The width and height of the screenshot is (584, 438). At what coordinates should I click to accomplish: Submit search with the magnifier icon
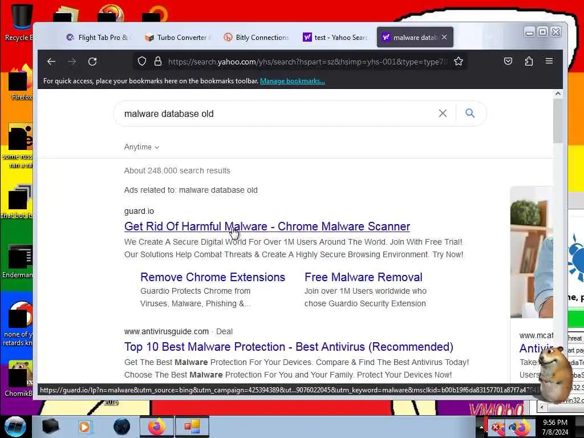coord(470,113)
